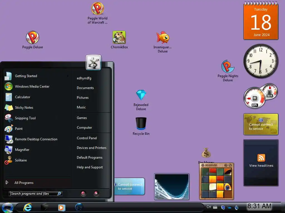Click the analog clock gadget
This screenshot has height=213, width=285.
[261, 61]
